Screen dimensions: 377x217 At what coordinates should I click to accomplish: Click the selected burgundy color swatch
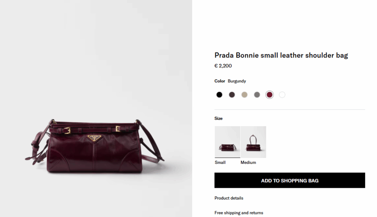click(x=269, y=95)
